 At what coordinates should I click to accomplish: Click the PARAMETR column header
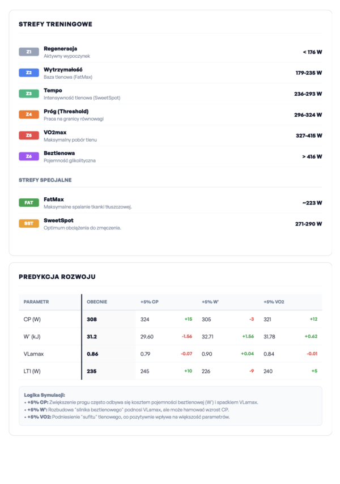(x=36, y=302)
